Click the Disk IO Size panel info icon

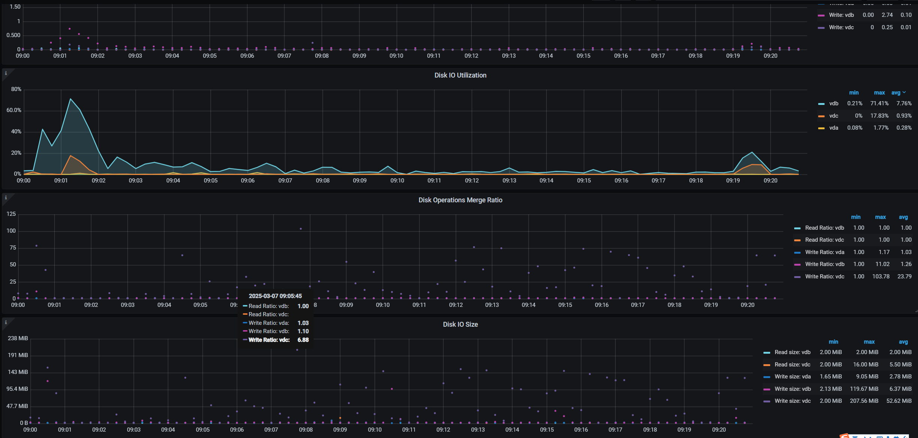[x=6, y=322]
